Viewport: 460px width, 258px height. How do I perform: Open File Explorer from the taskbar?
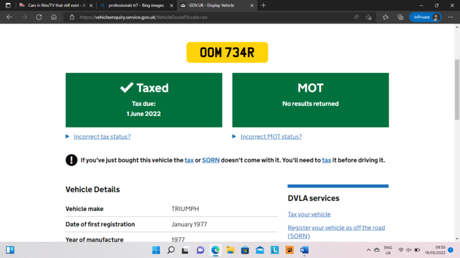click(x=230, y=250)
